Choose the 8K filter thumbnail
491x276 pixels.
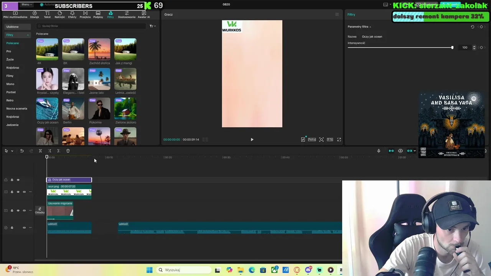tap(73, 49)
